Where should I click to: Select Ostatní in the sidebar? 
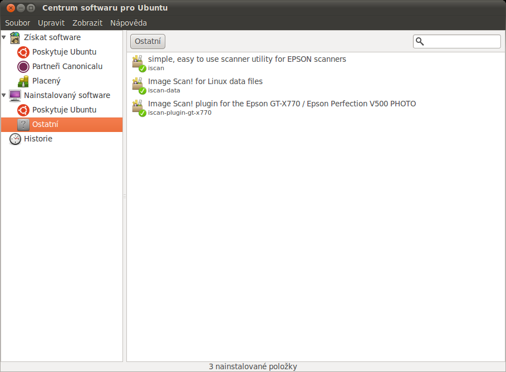[x=62, y=125]
